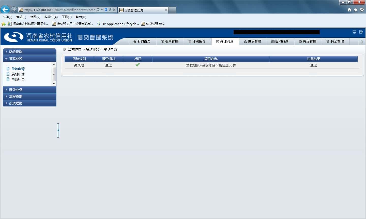Viewport: 366px width, 219px height.
Task: Click the green checkmark in the 标识 column
Action: [138, 65]
